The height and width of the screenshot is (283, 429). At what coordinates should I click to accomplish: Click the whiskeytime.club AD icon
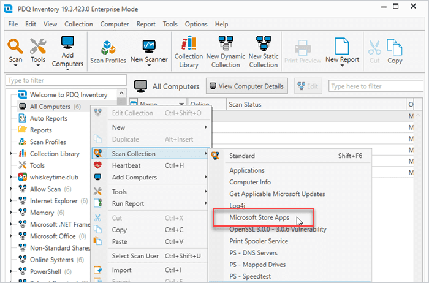23,177
